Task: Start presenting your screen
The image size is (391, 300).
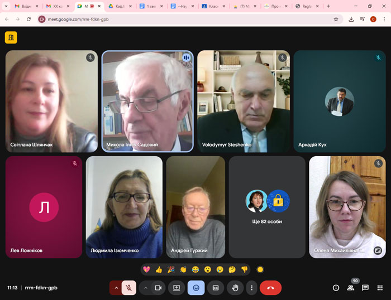Action: [177, 288]
